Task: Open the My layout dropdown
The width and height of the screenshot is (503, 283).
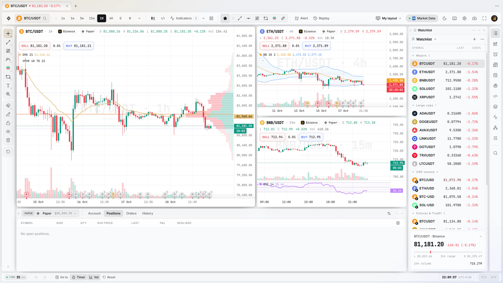Action: click(x=389, y=18)
